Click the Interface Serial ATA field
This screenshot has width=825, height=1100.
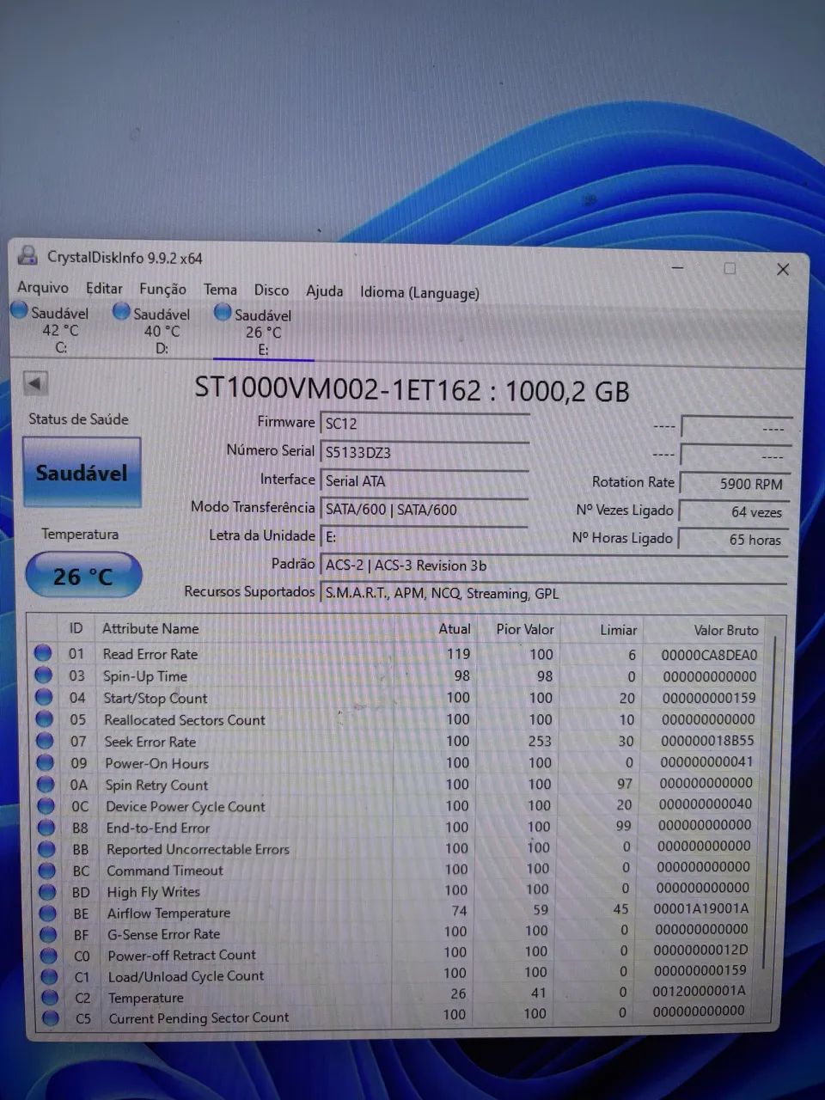425,481
